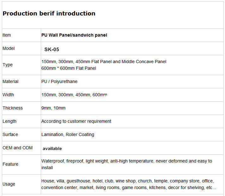Screen dimensions: 225x196
Task: Click 'PU Wall Panel/sandwich panel' text
Action: pyautogui.click(x=74, y=35)
